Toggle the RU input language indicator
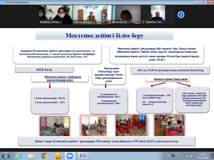Screen dimensions: 214x160 click(x=169, y=155)
